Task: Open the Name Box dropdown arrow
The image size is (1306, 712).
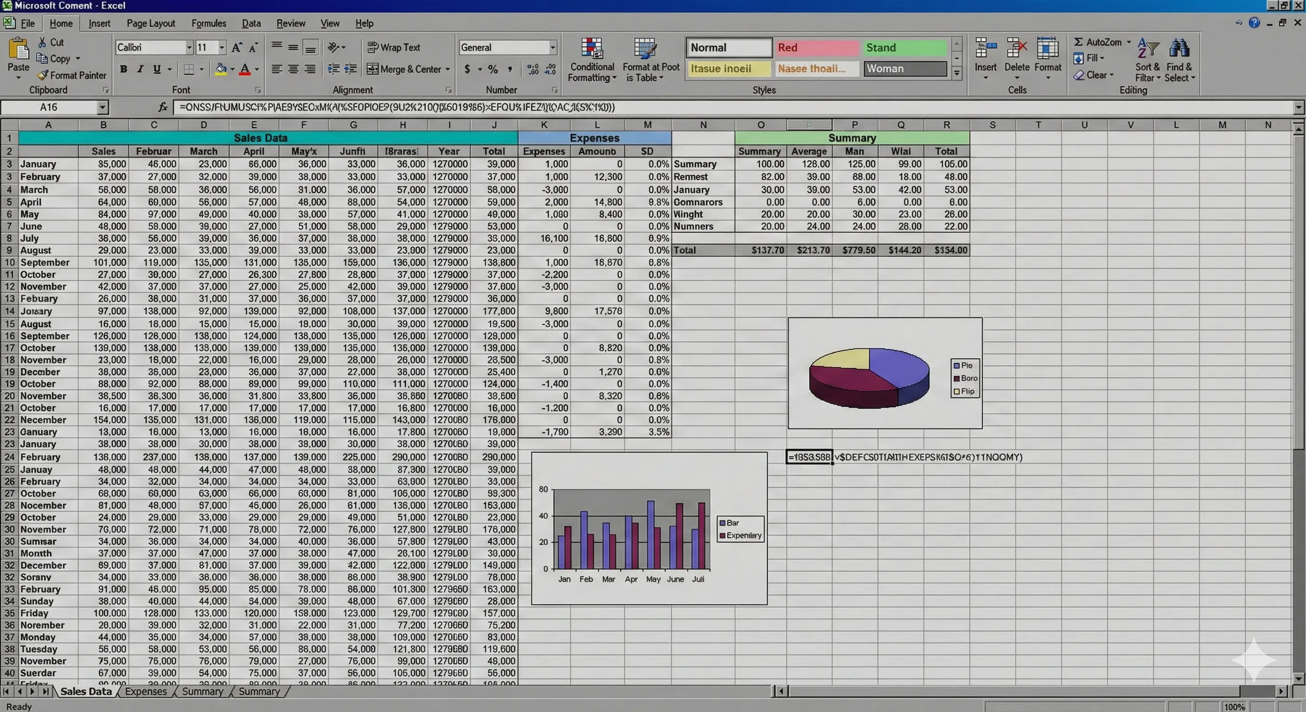Action: tap(102, 107)
